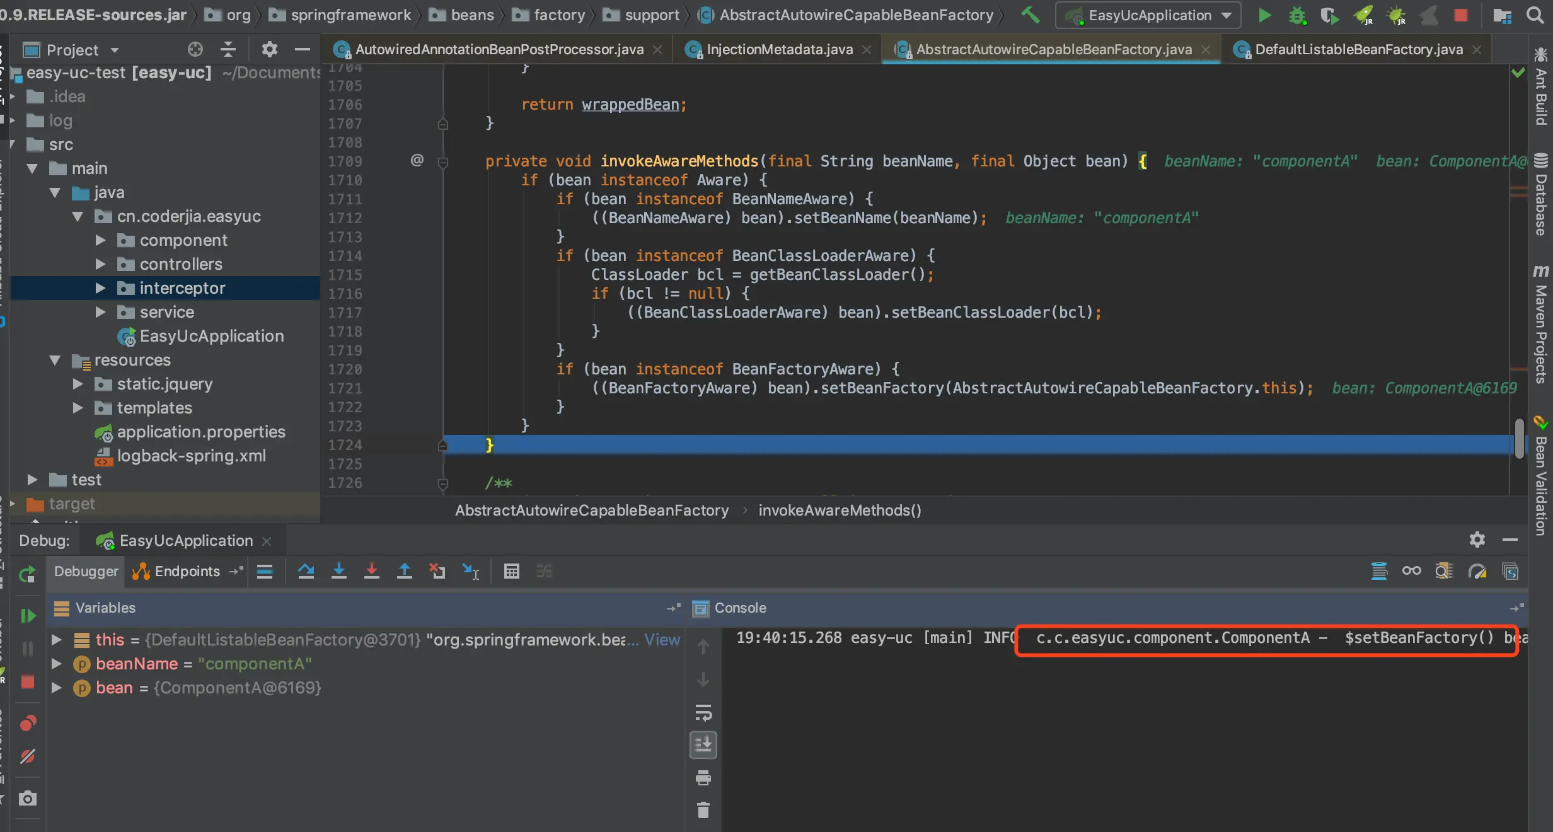Click the Force Step Into icon

click(x=372, y=571)
